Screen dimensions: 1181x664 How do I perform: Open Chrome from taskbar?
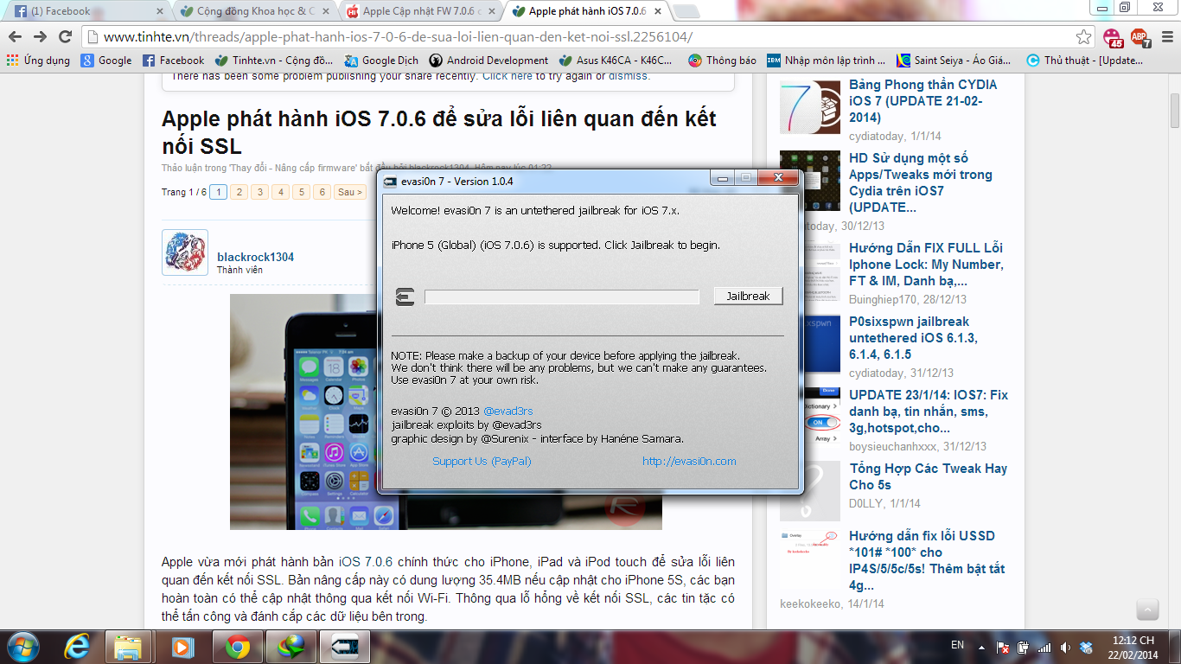(x=238, y=647)
